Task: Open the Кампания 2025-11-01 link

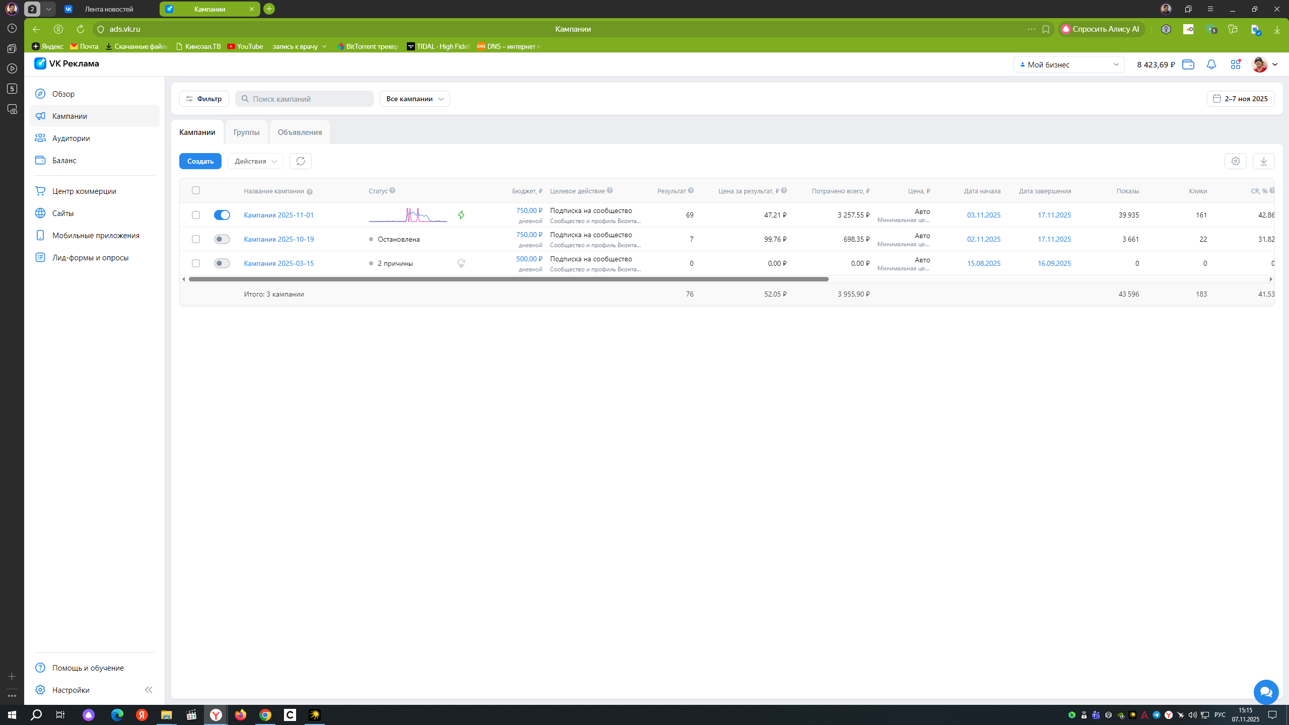Action: tap(279, 215)
